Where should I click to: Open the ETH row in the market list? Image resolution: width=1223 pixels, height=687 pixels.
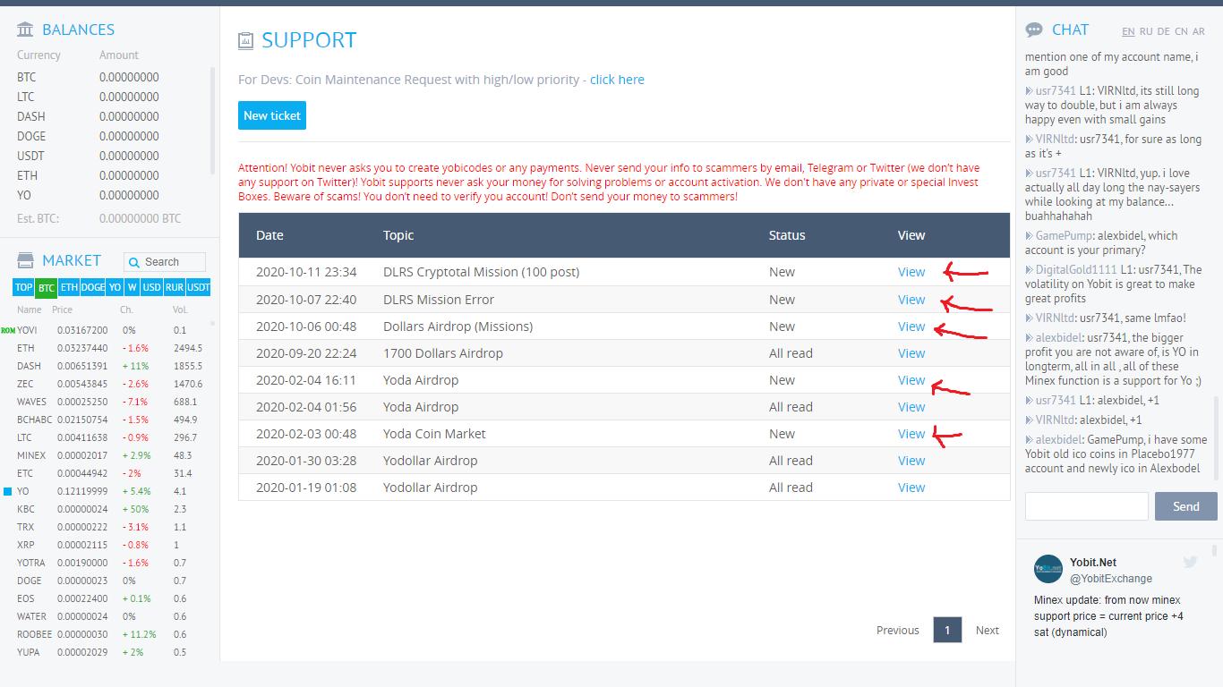107,348
